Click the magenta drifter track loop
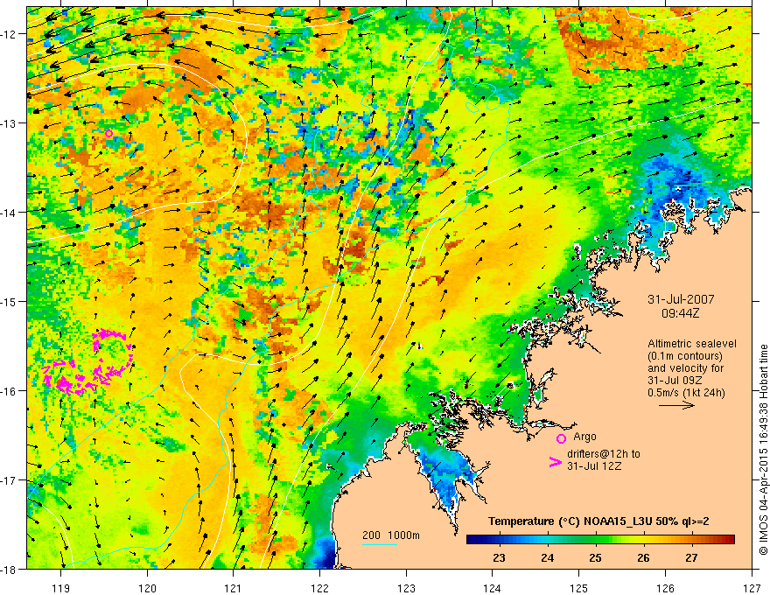The height and width of the screenshot is (595, 770). tap(87, 362)
